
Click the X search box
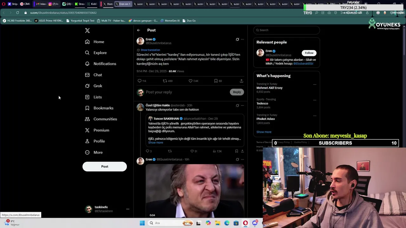[286, 30]
